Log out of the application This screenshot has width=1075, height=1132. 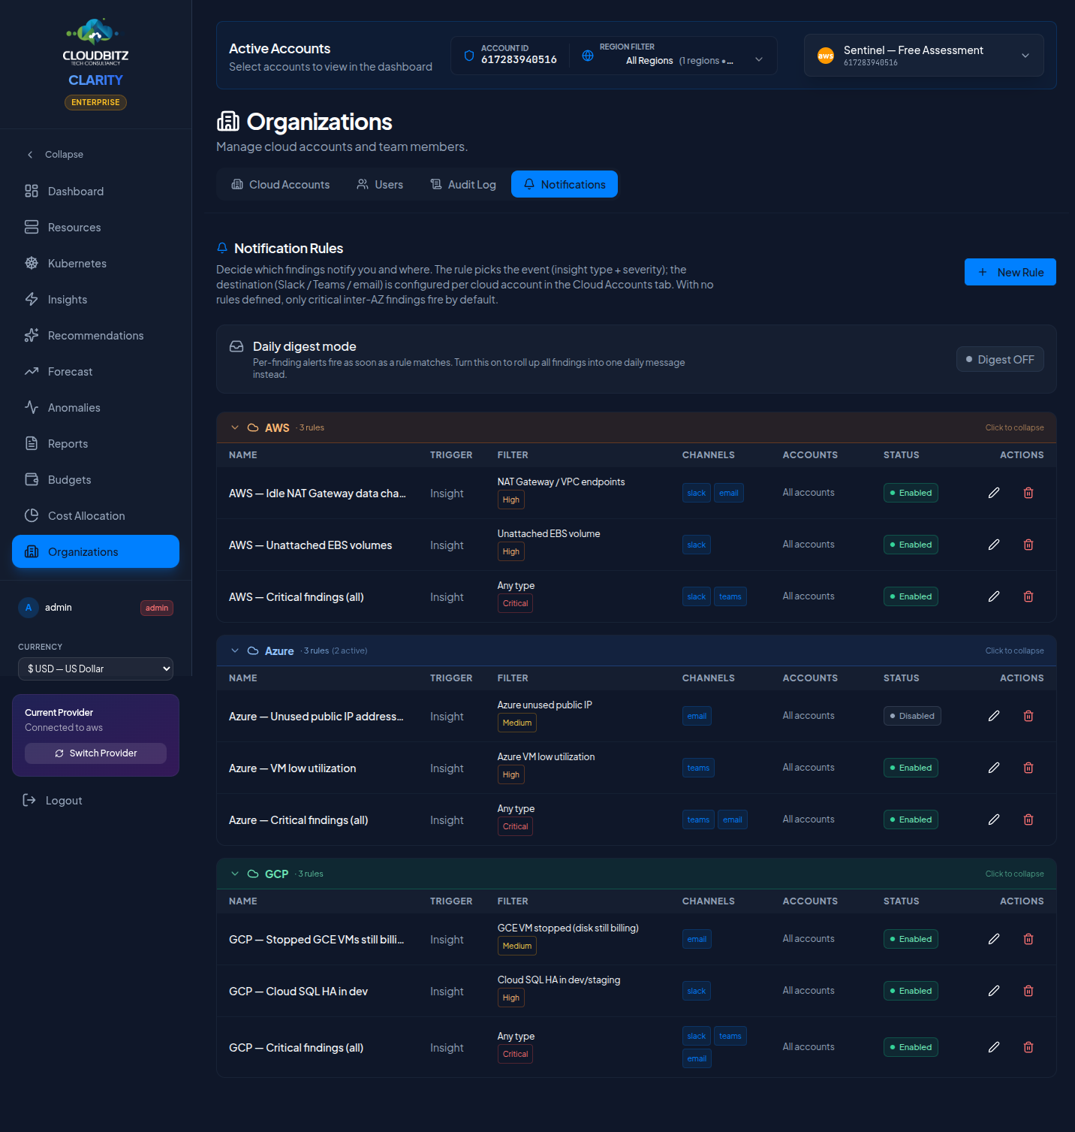coord(53,801)
